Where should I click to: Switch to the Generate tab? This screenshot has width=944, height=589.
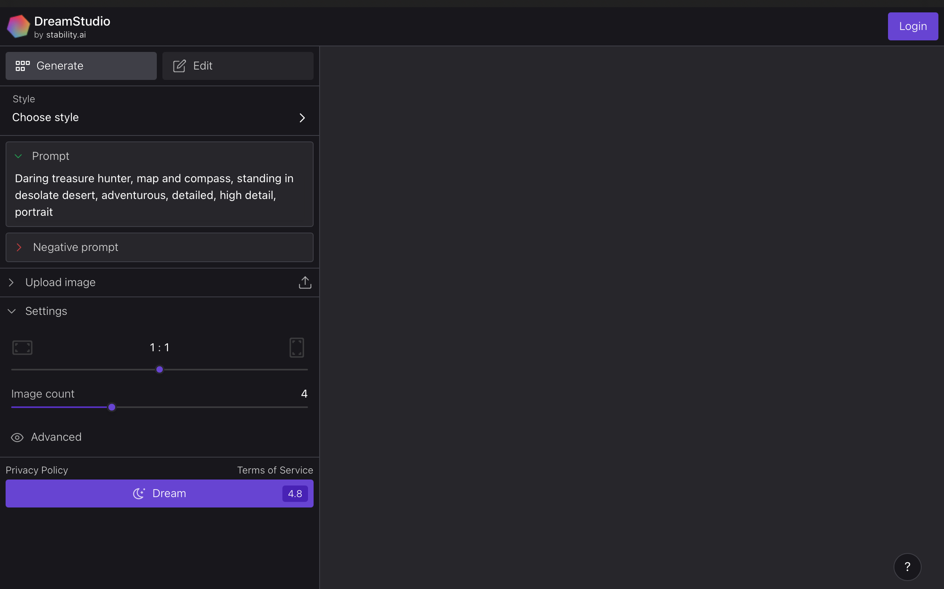81,66
